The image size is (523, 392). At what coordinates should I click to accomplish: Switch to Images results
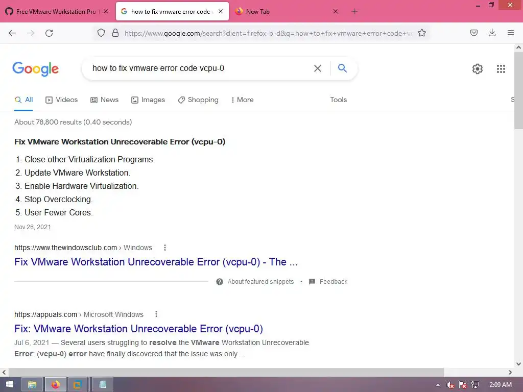click(148, 100)
